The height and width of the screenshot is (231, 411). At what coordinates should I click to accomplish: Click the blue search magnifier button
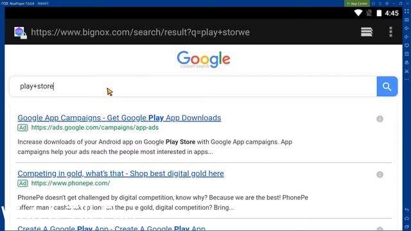coord(387,87)
